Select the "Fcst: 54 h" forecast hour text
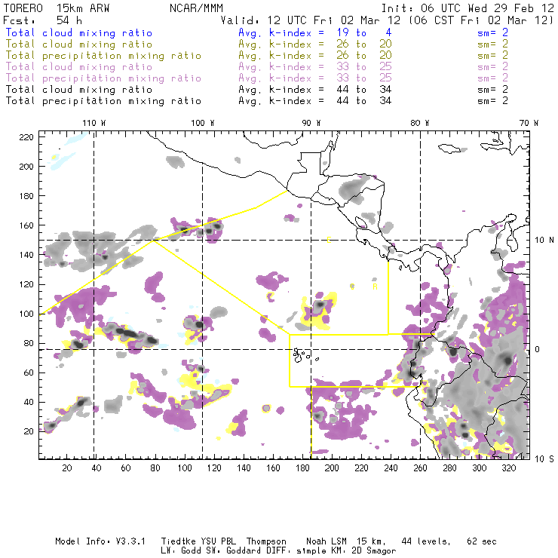Image resolution: width=558 pixels, height=558 pixels. (x=42, y=20)
